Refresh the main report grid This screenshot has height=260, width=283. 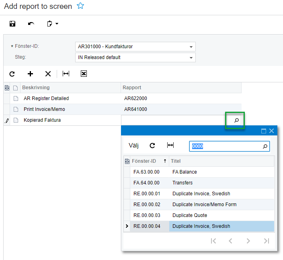pos(12,74)
